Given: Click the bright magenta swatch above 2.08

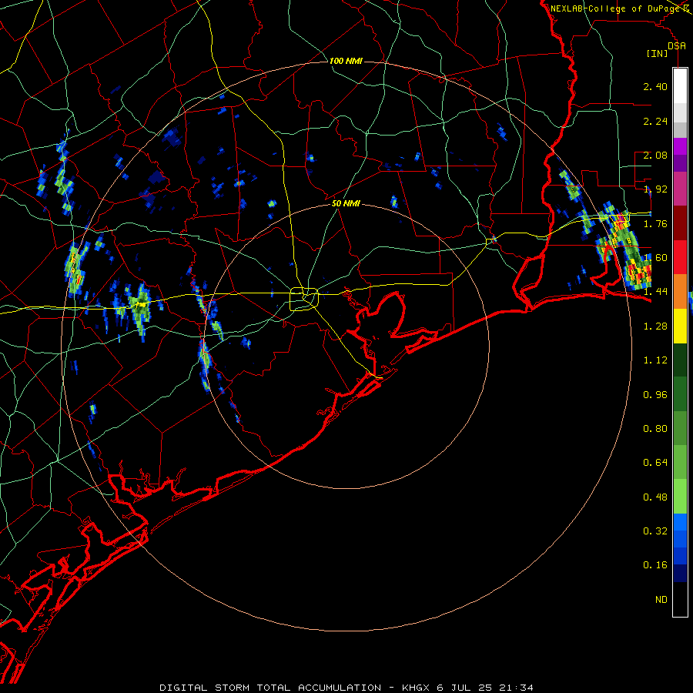Looking at the screenshot, I should pos(680,146).
